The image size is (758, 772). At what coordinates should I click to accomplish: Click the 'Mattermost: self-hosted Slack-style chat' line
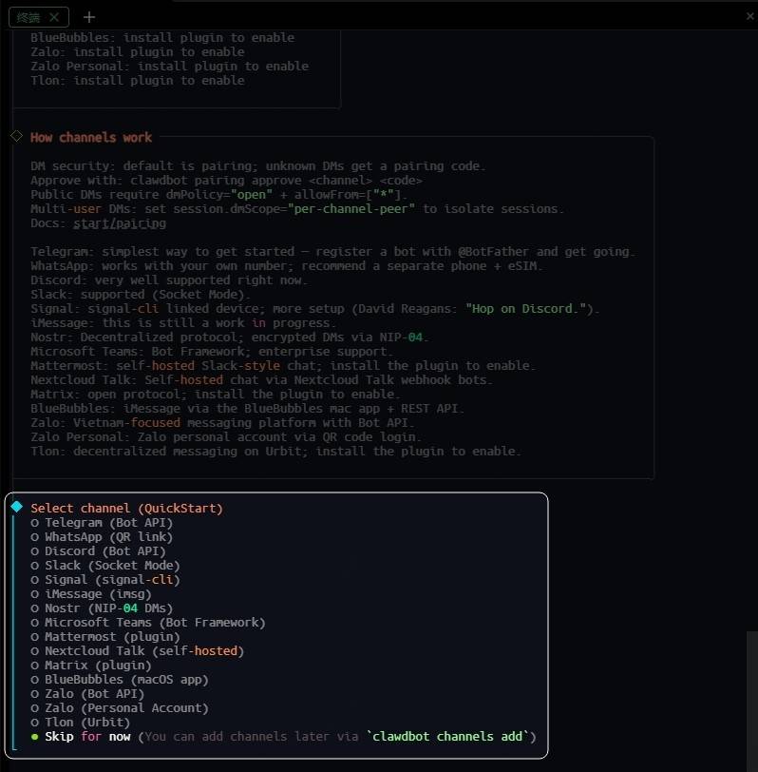point(283,366)
